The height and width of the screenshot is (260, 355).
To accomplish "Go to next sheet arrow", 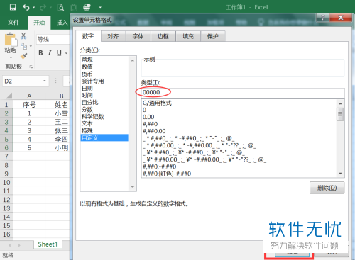I will (19, 245).
